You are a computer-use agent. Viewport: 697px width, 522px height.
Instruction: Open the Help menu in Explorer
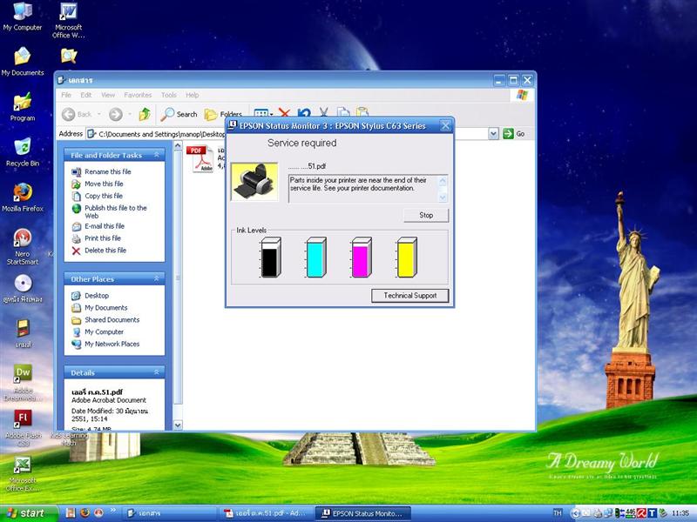192,95
